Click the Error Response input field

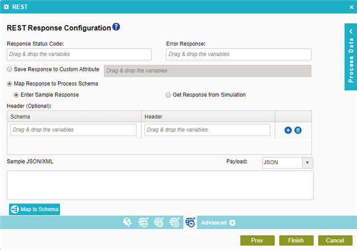pos(239,54)
